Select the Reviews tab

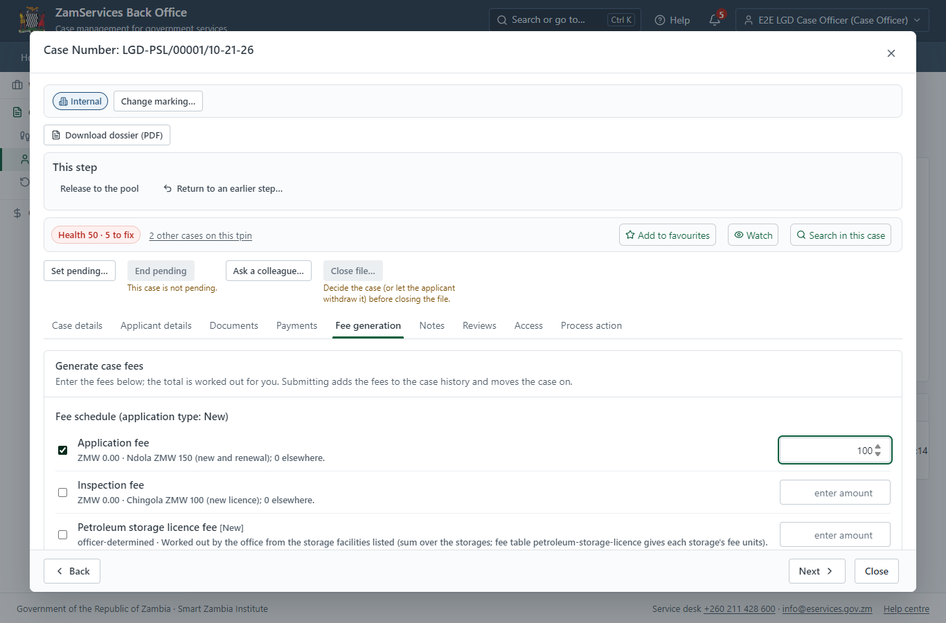(x=479, y=325)
